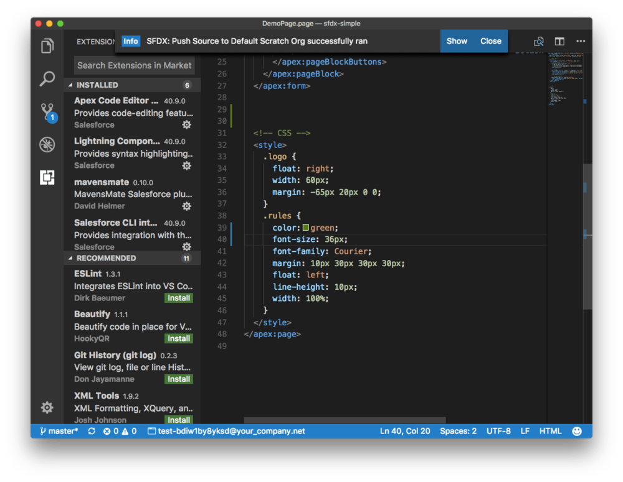Open the HTML language mode selector
Viewport: 623px width, 482px height.
tap(550, 431)
